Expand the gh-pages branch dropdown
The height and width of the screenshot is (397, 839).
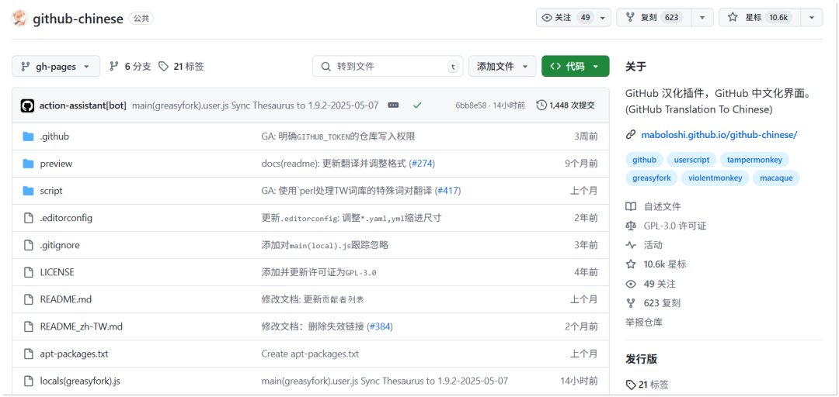click(56, 67)
